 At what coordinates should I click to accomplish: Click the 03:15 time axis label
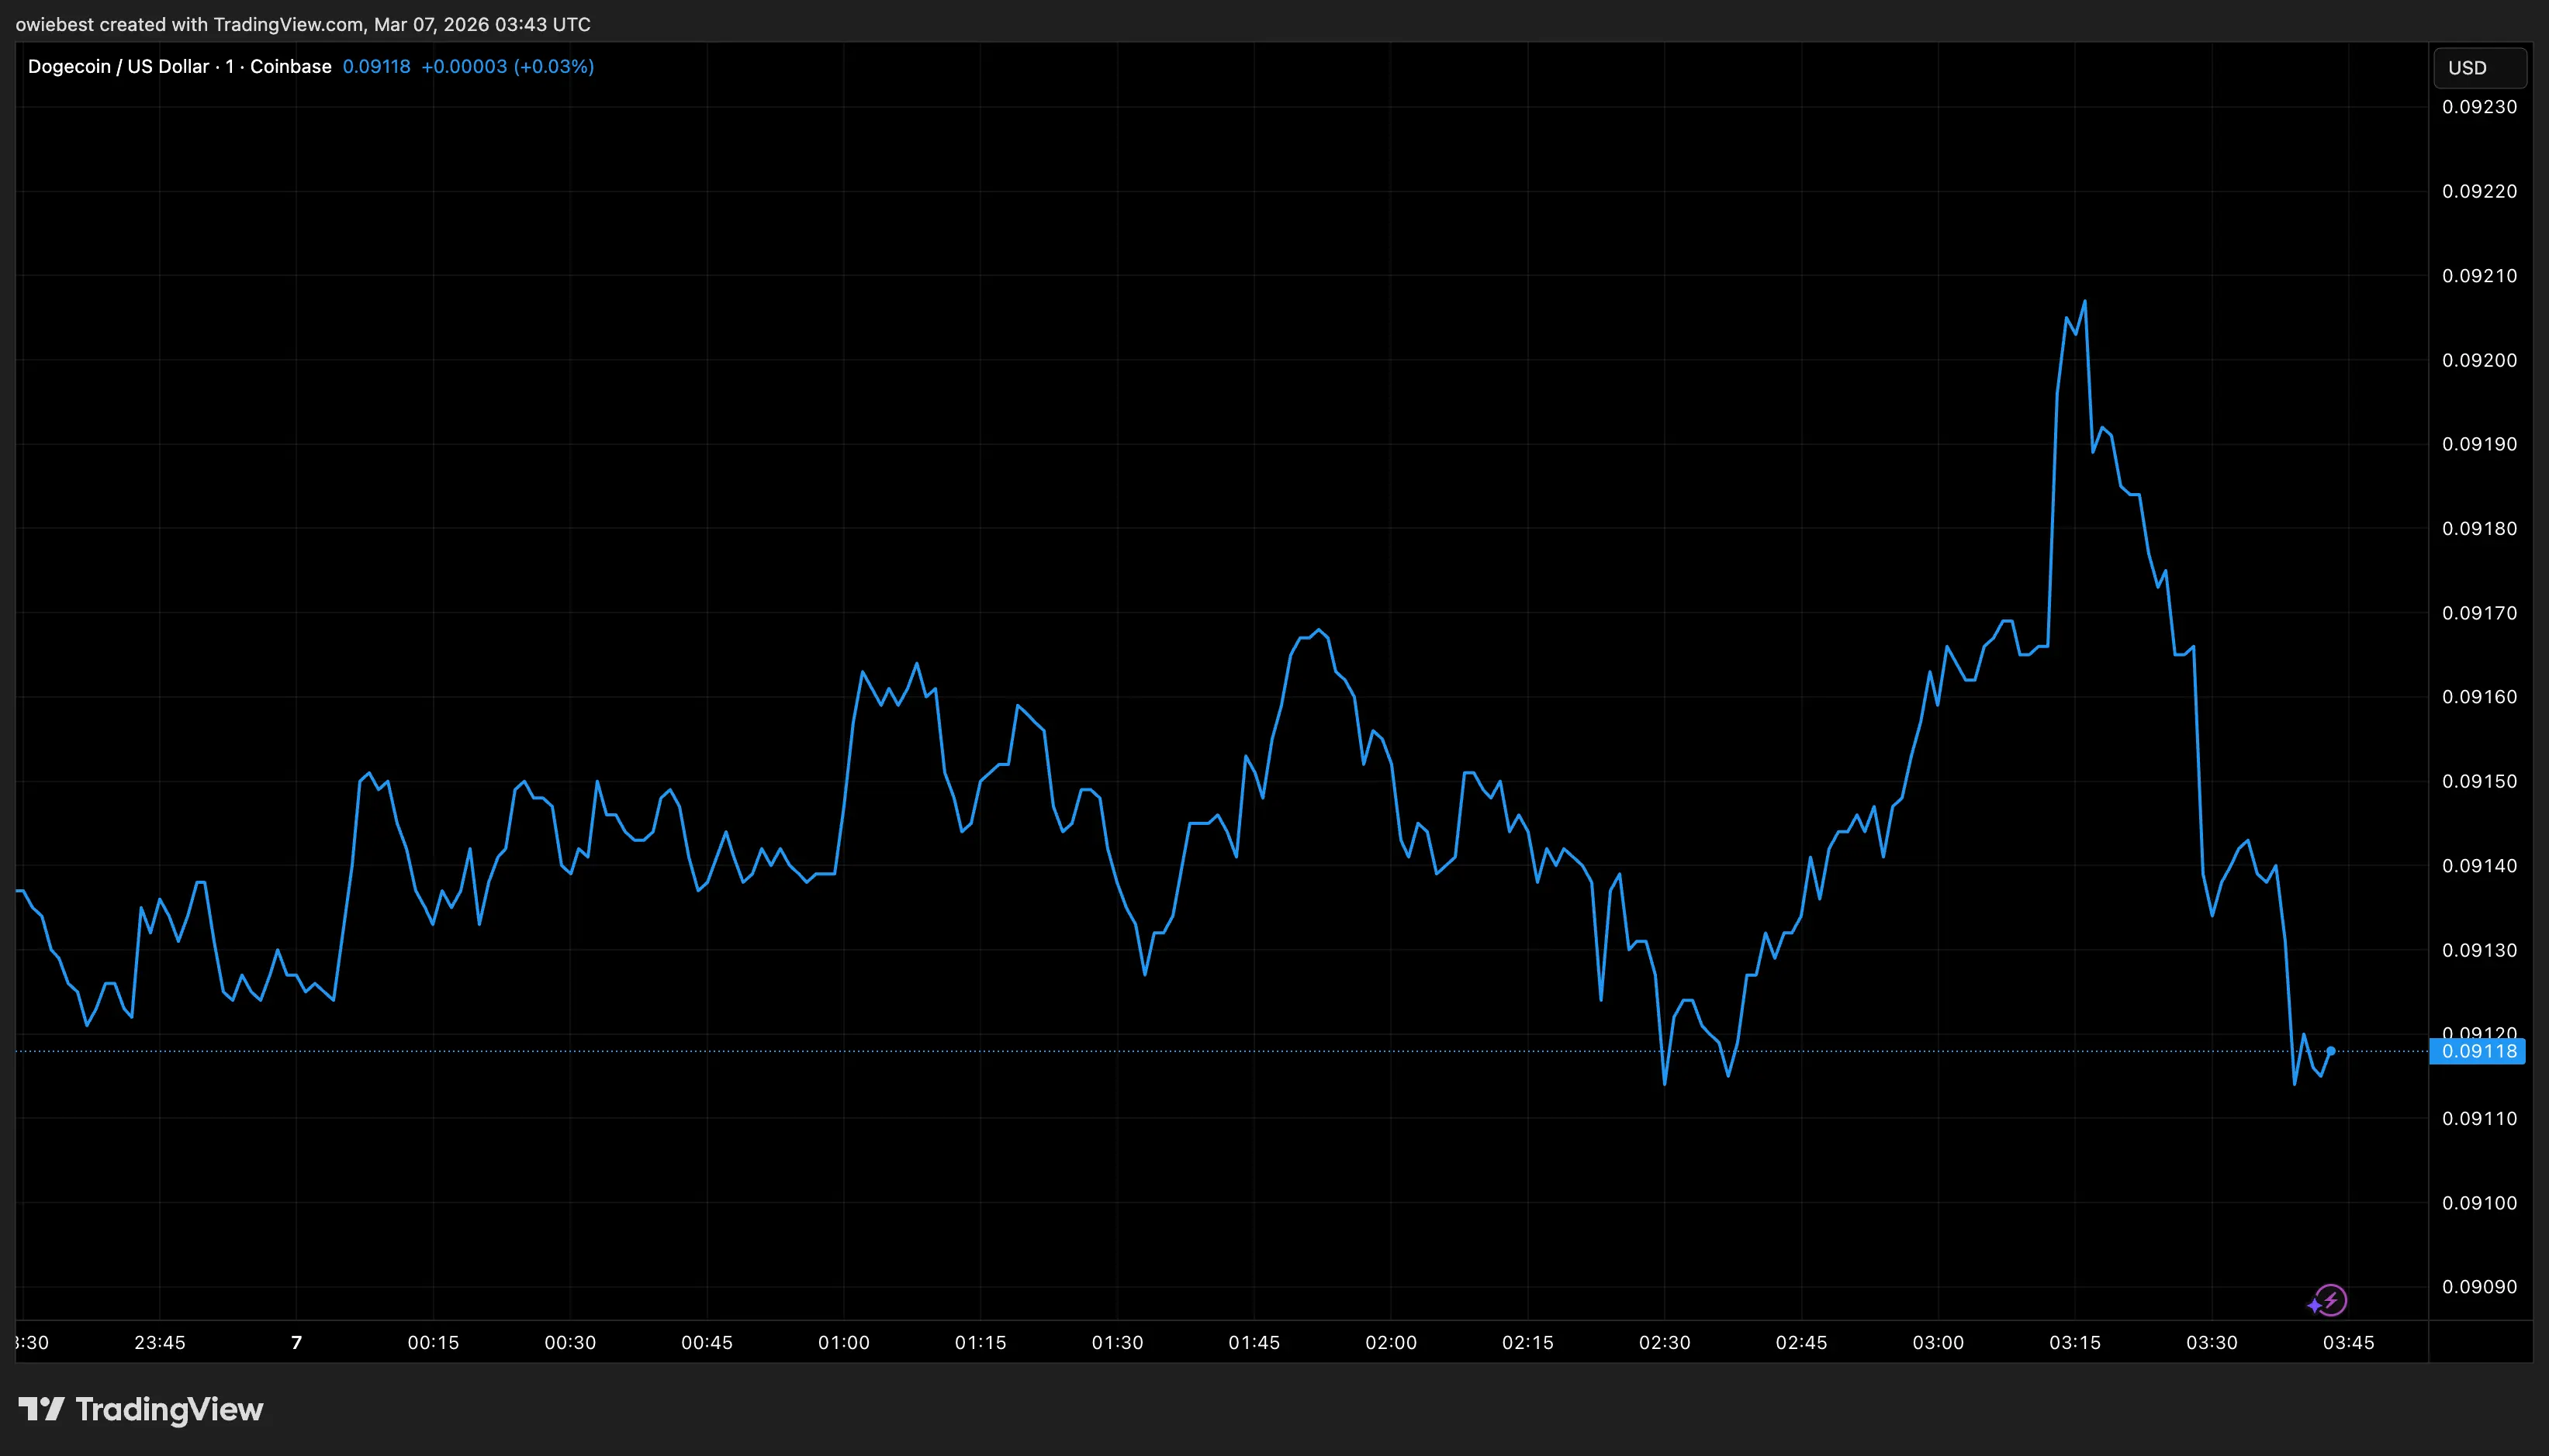tap(2073, 1342)
